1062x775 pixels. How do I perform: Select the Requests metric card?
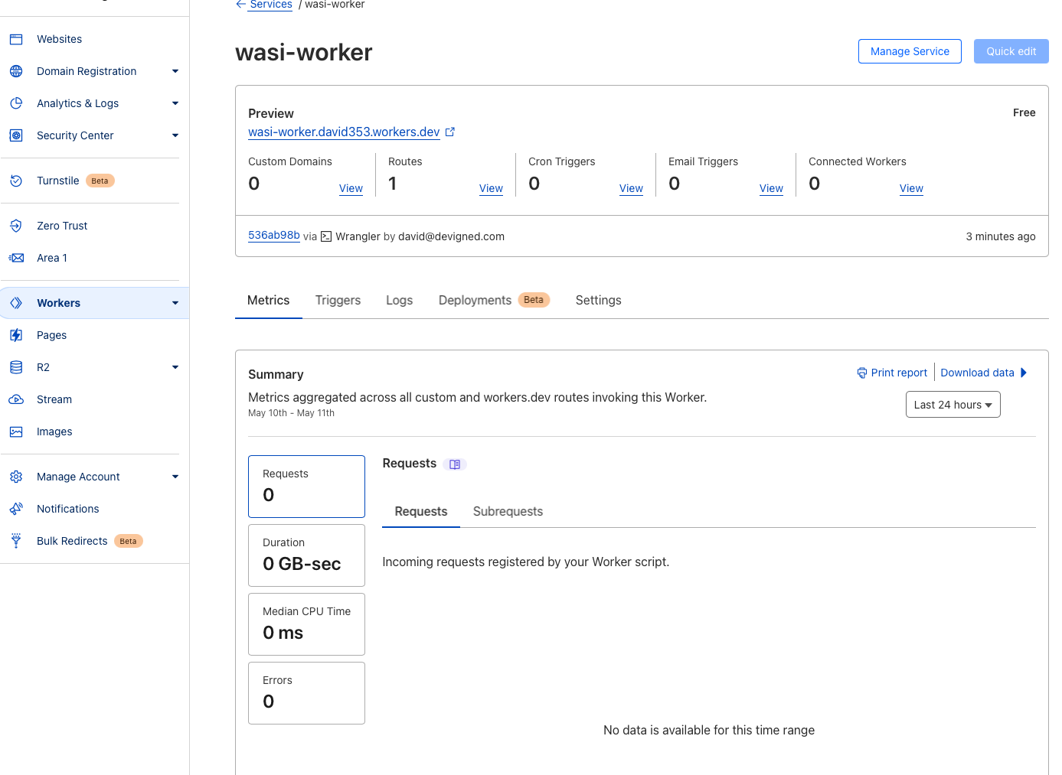tap(306, 487)
